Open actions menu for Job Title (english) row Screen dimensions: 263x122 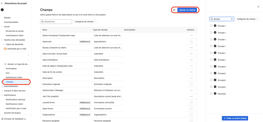191,96
